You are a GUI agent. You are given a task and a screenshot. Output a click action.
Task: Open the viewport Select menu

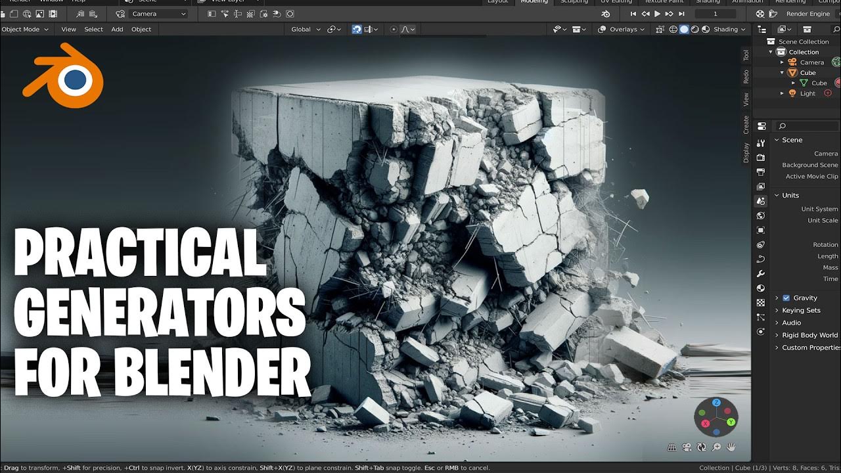93,30
